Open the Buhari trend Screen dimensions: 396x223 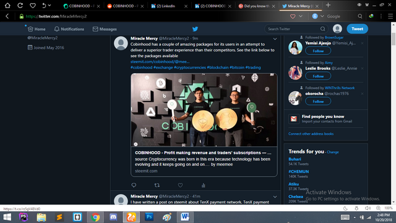click(x=295, y=159)
